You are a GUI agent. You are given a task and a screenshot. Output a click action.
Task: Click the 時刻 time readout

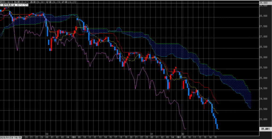pos(7,2)
